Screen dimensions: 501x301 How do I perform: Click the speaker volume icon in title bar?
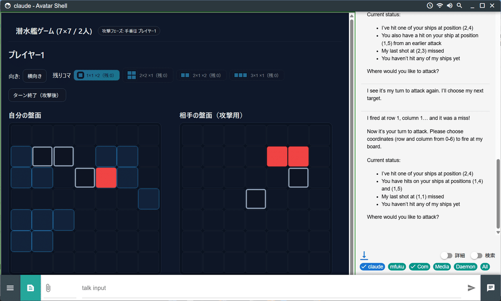[450, 6]
